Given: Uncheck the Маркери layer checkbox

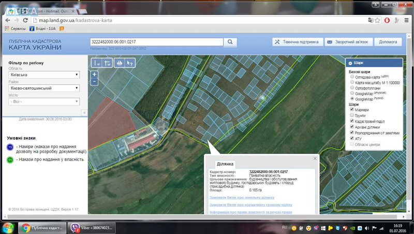Looking at the screenshot, I should pos(352,109).
